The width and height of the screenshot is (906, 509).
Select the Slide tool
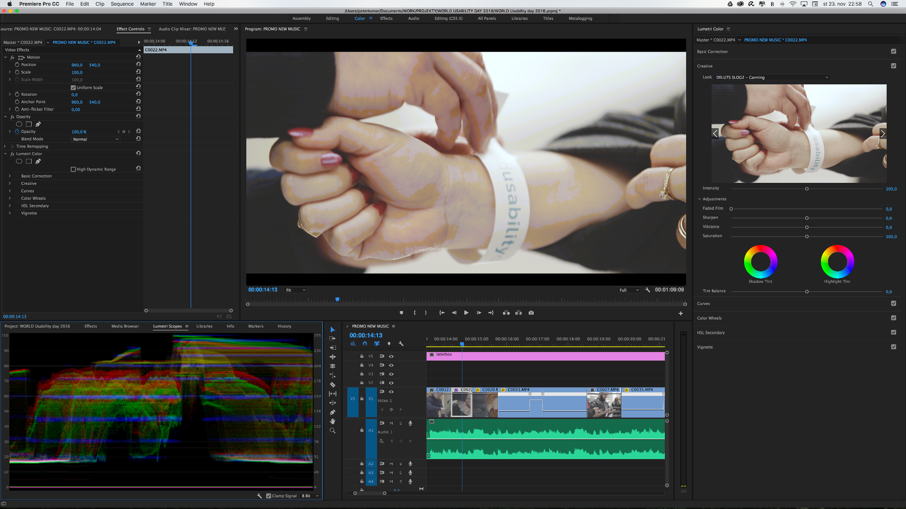pos(333,403)
